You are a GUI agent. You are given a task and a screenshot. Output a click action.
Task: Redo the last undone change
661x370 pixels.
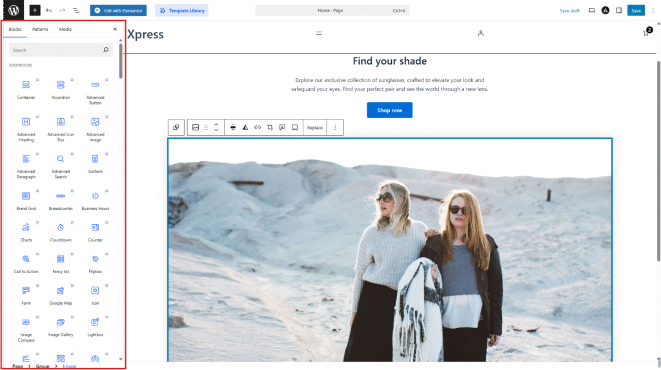tap(63, 10)
